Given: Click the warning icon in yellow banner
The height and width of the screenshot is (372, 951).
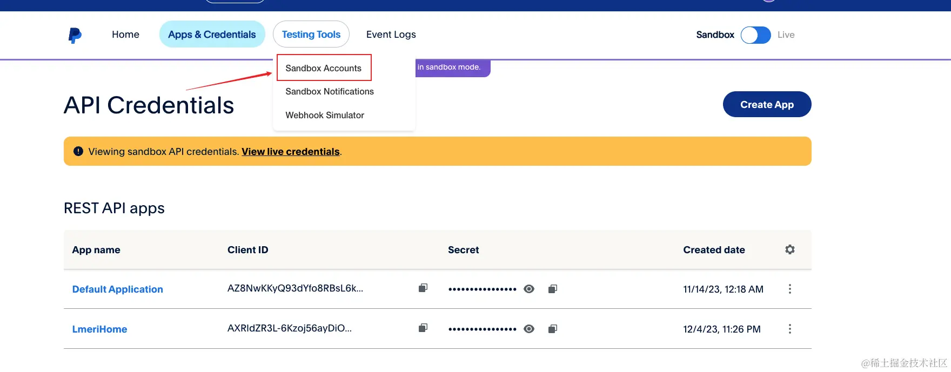Looking at the screenshot, I should [78, 151].
